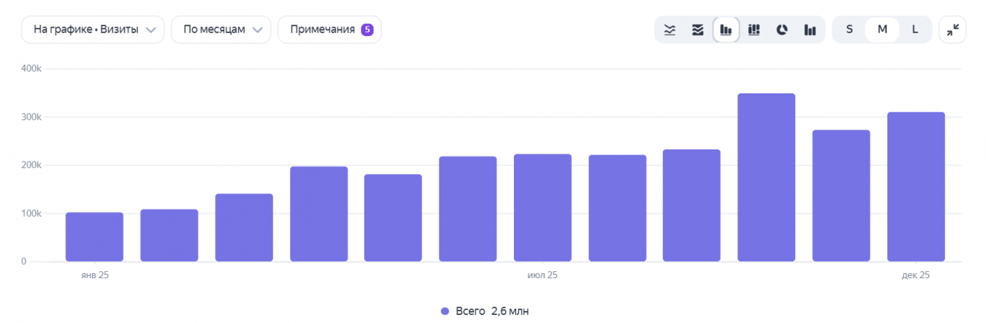Switch to pie chart view
This screenshot has width=986, height=323.
coord(782,30)
